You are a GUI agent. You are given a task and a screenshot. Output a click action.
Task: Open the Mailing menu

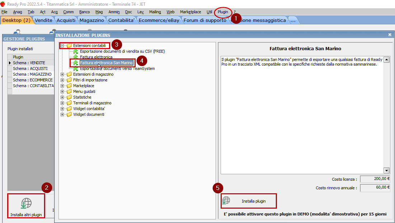[155, 12]
